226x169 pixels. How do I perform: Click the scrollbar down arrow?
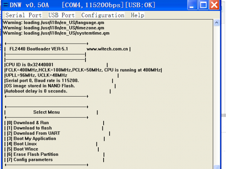click(216, 166)
